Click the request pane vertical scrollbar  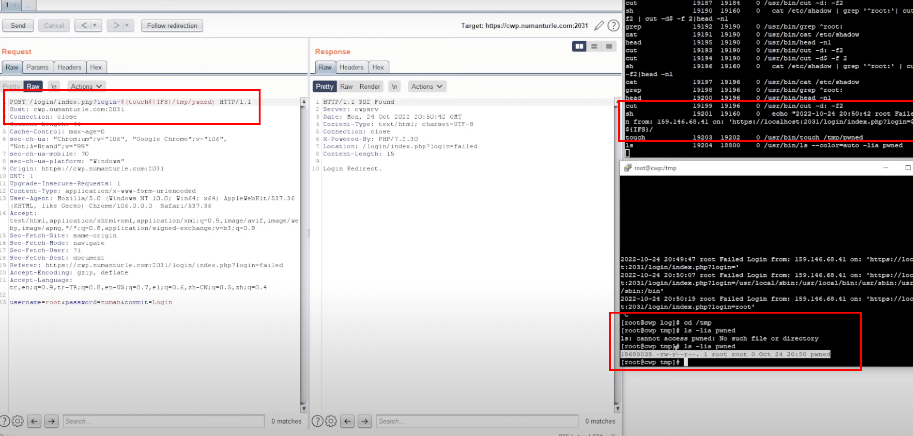[304, 248]
